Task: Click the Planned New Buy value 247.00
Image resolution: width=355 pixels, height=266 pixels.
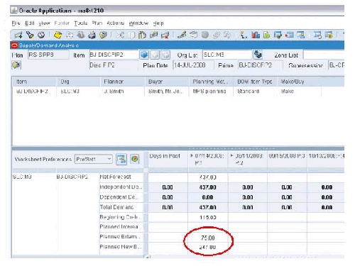Action: pos(207,248)
